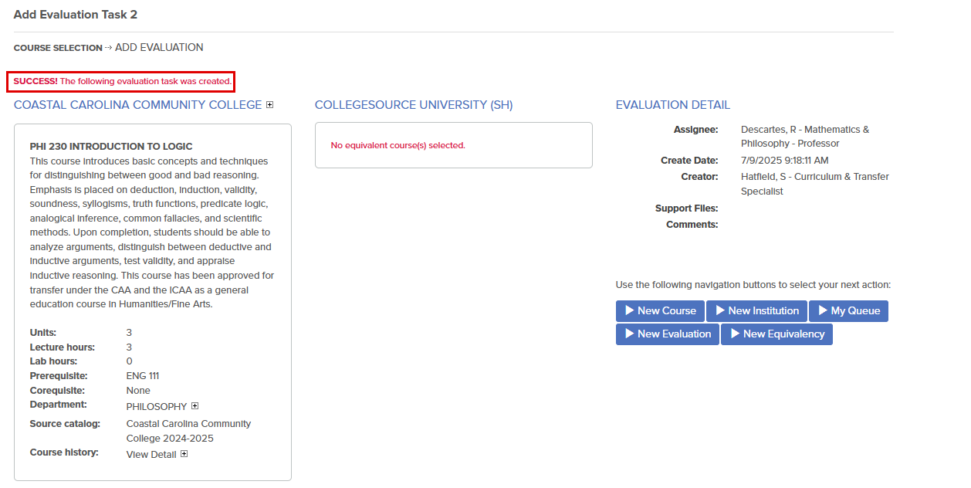Open View Detail for course history
Screen dimensions: 971x488
coord(151,455)
